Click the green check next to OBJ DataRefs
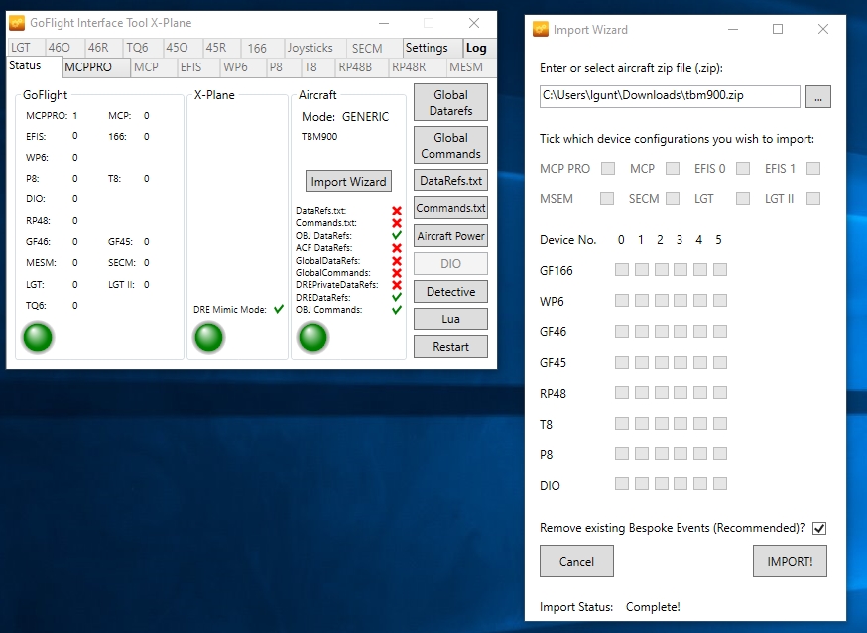The image size is (867, 633). [397, 236]
